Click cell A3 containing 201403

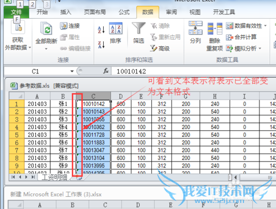[37, 120]
